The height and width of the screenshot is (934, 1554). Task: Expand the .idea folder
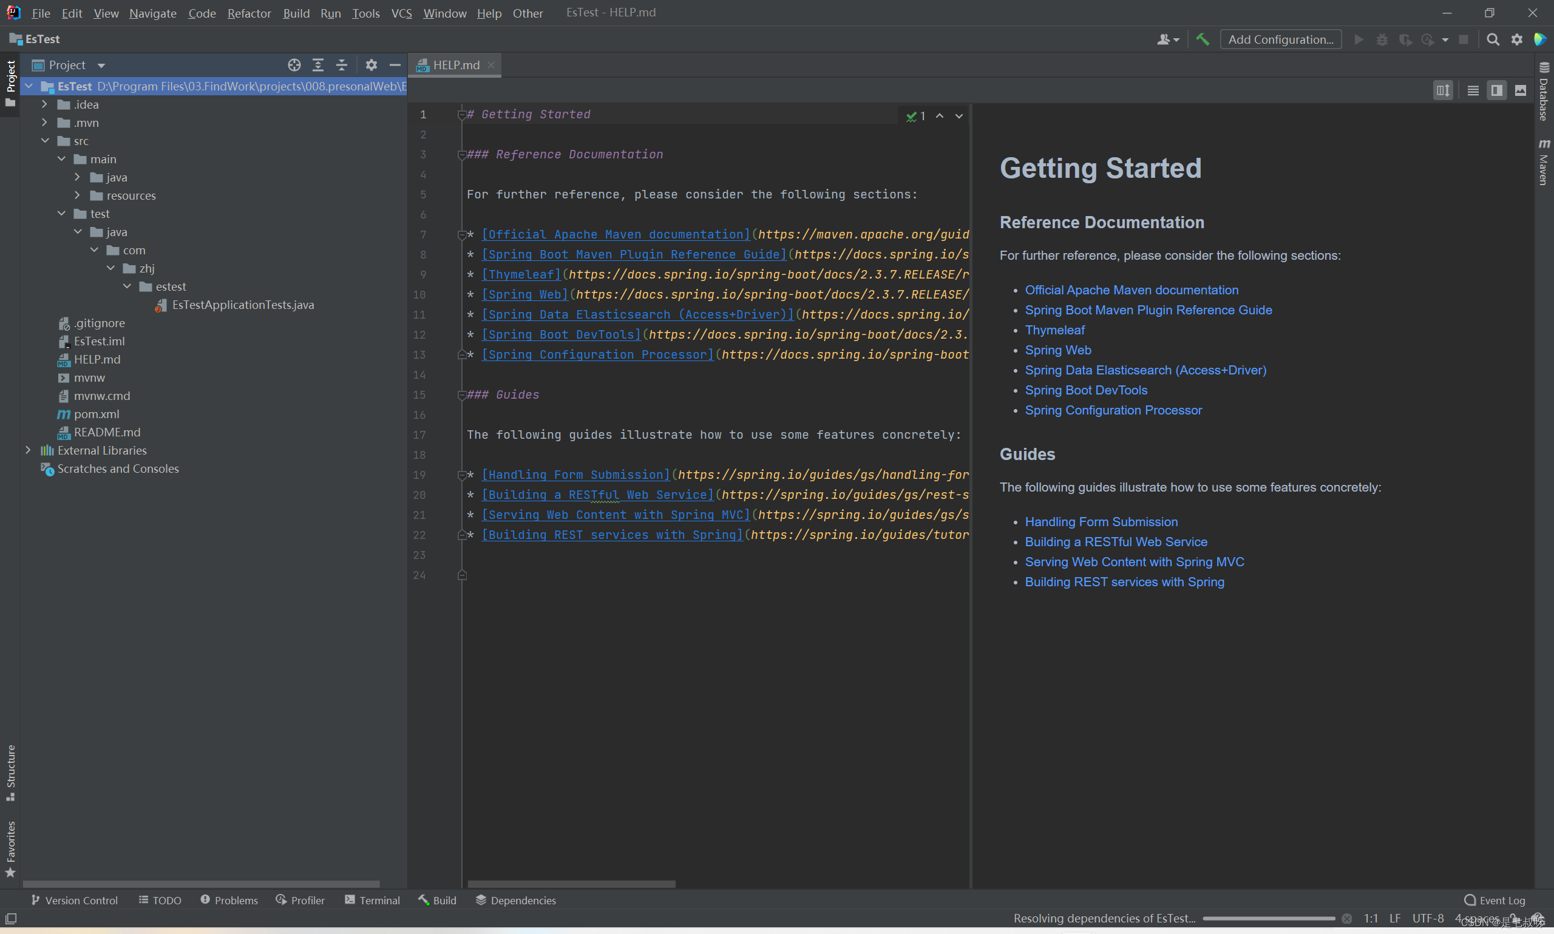[x=44, y=104]
